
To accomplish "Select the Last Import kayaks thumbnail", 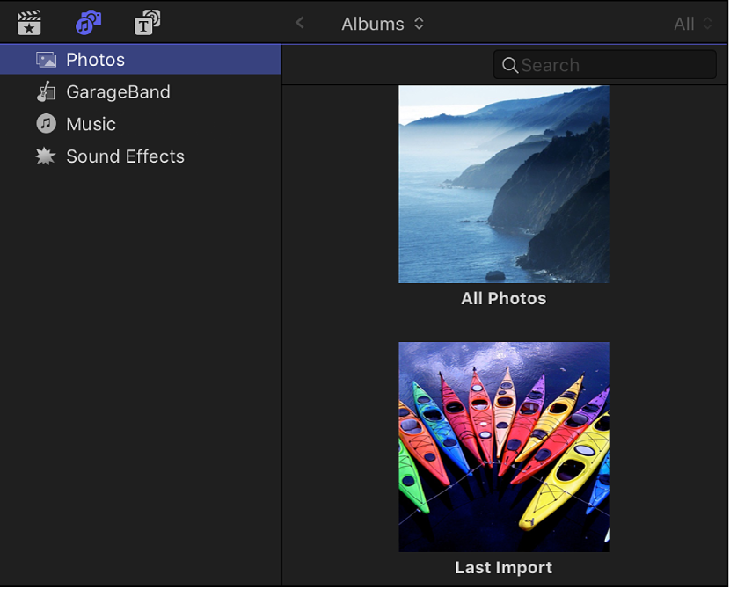I will click(504, 447).
